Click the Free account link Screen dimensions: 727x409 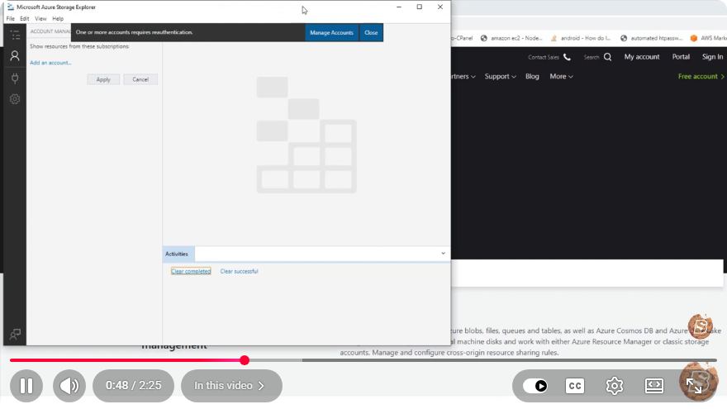701,76
